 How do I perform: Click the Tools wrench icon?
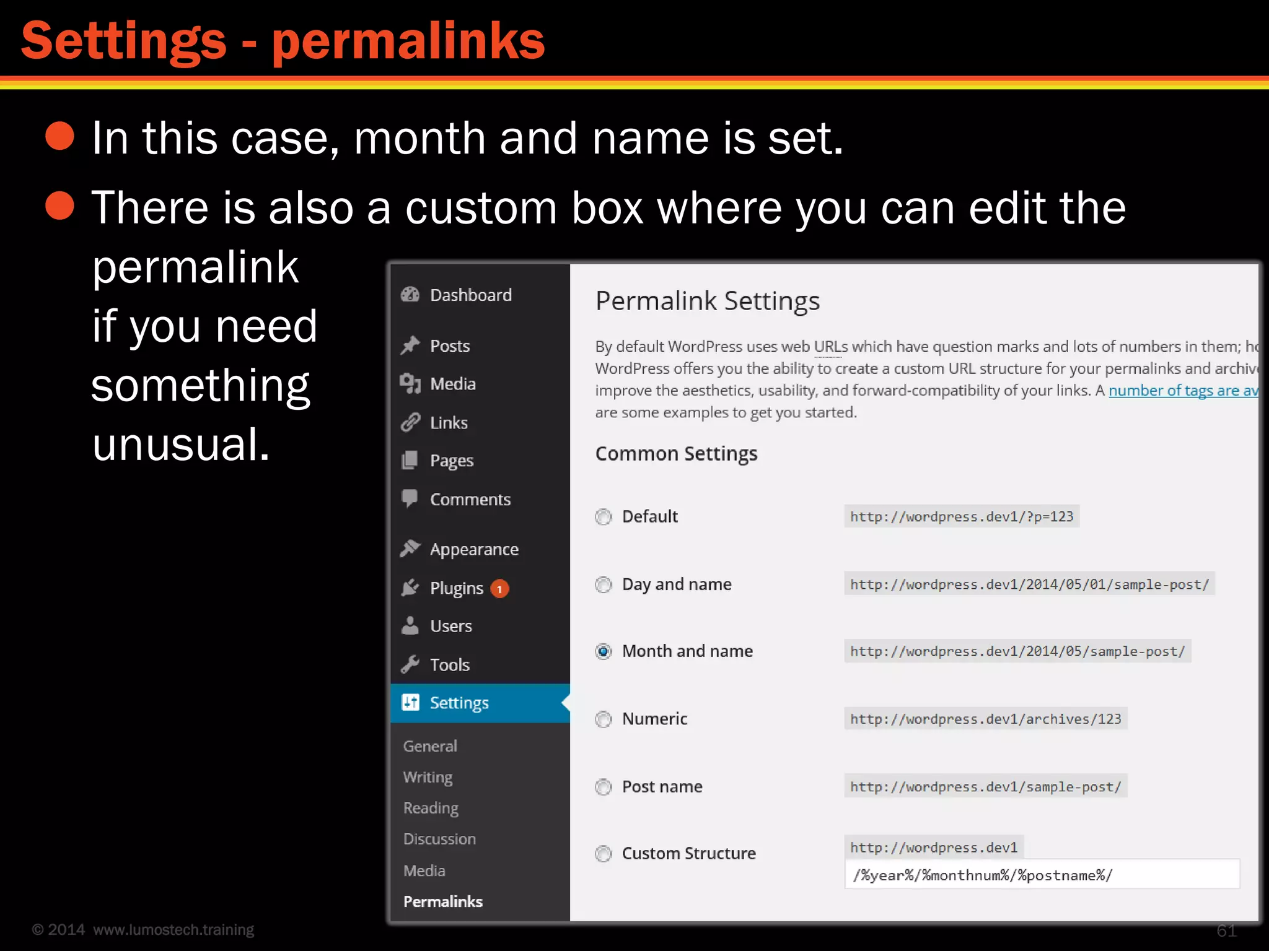pos(410,664)
